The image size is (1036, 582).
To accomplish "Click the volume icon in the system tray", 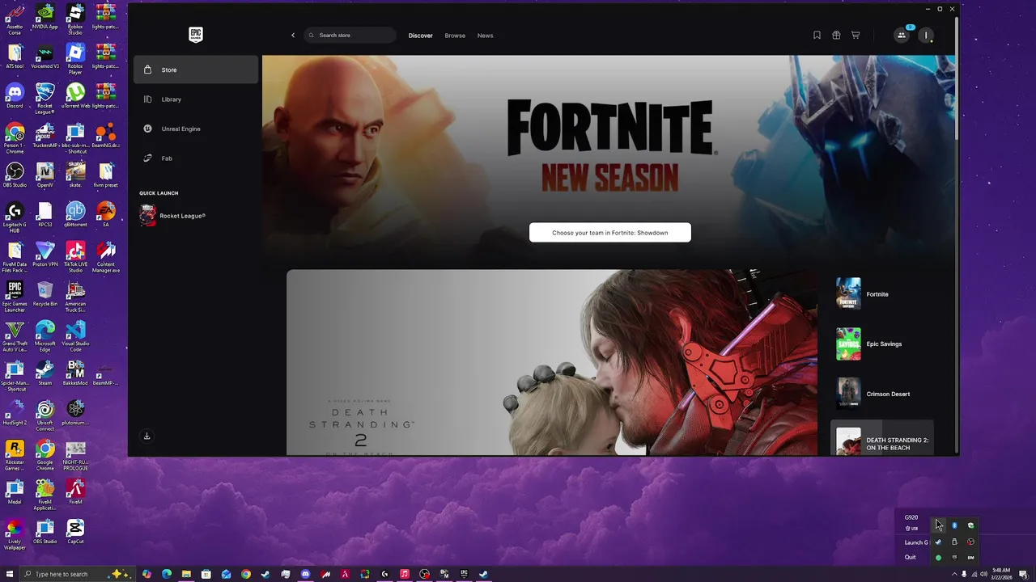I will pos(983,574).
